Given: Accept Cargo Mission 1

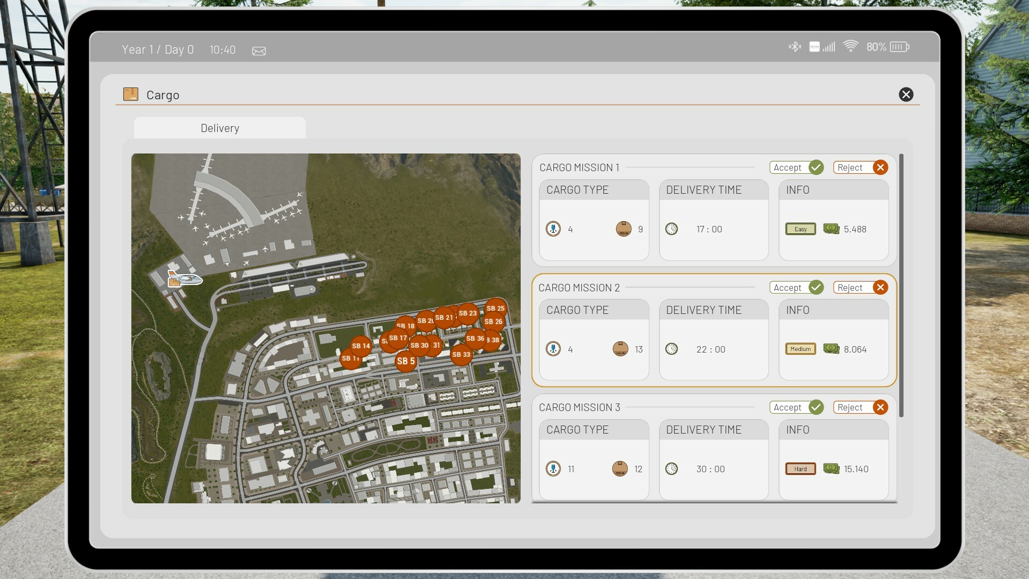Looking at the screenshot, I should (x=797, y=167).
